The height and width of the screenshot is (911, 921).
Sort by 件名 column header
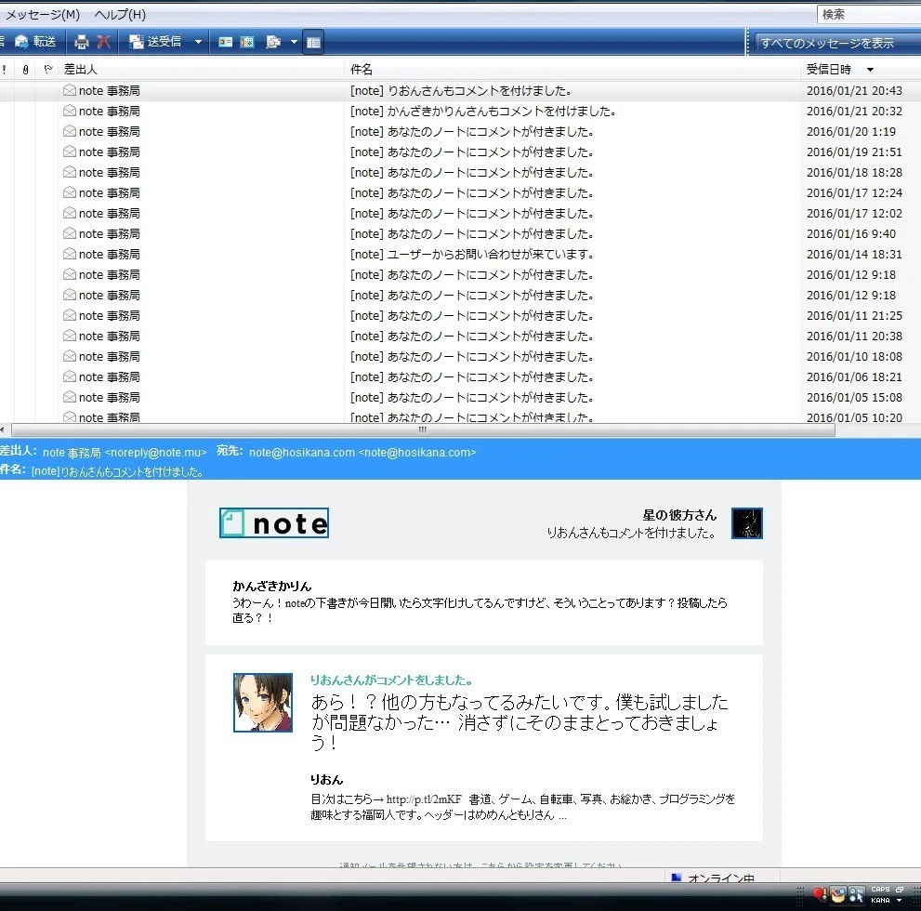[x=572, y=70]
